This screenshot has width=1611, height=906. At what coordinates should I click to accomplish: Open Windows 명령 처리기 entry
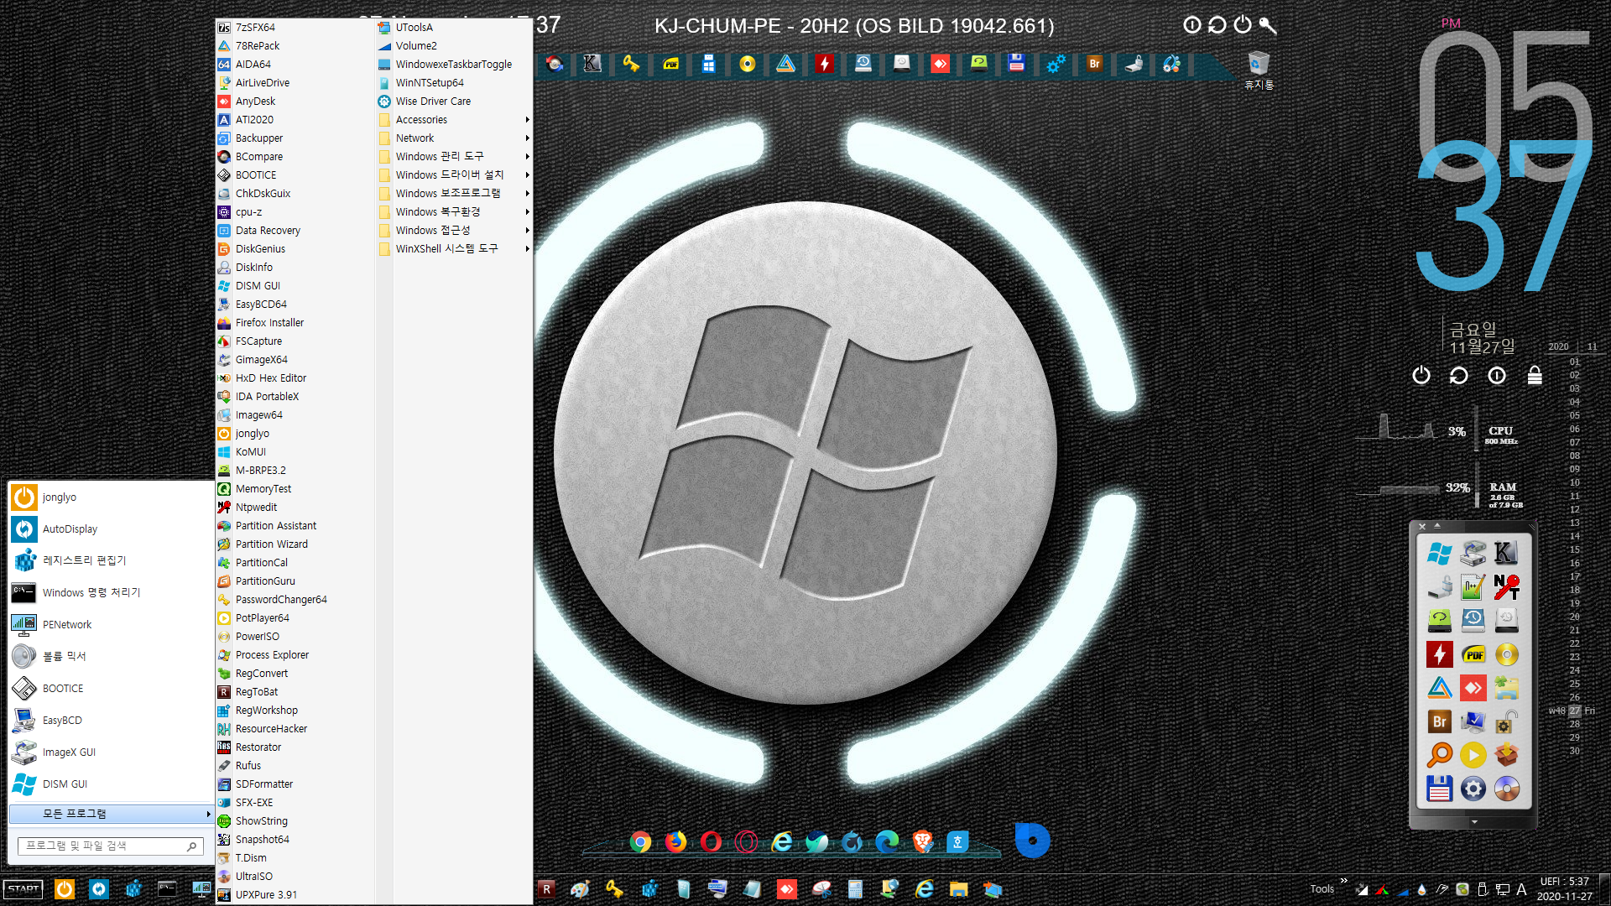tap(111, 593)
